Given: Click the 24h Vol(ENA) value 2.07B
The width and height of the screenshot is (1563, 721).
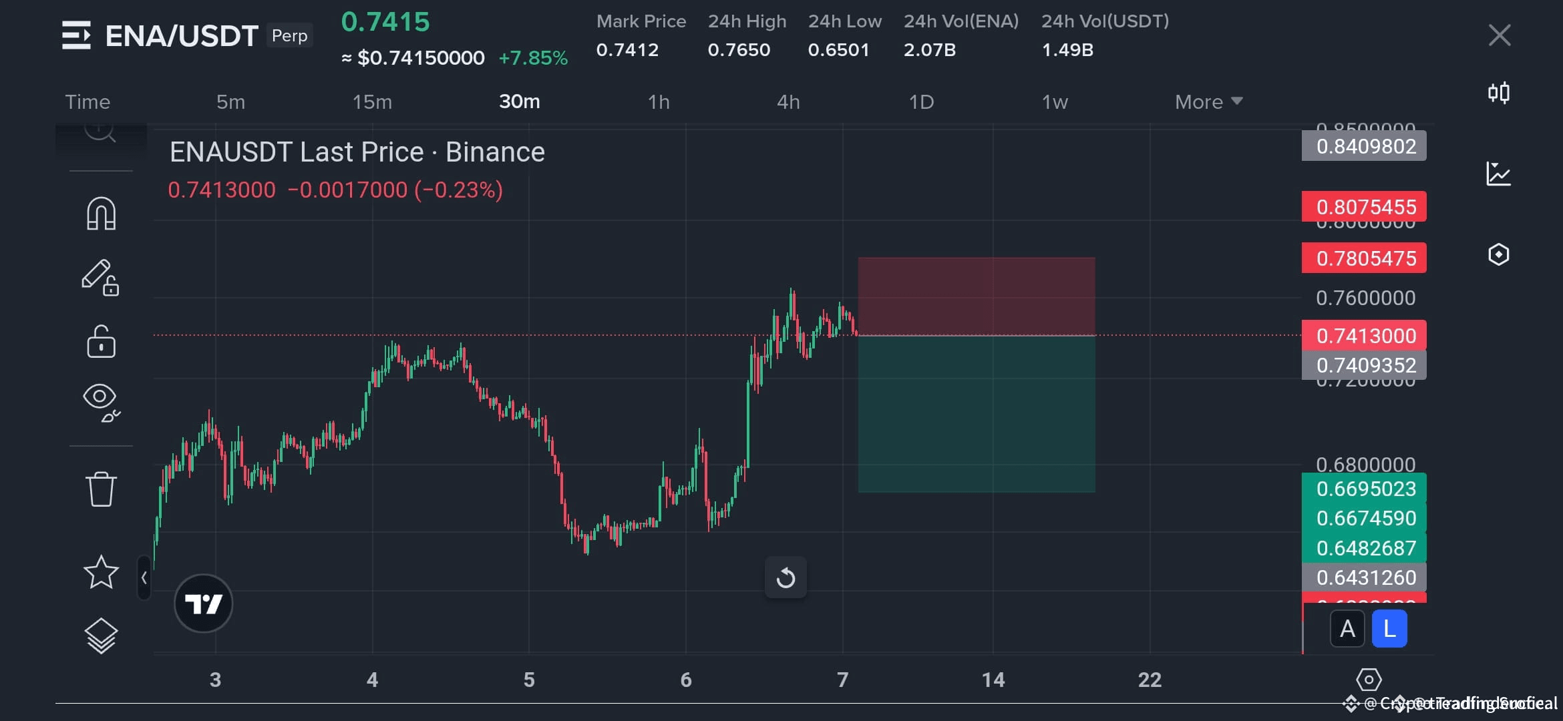Looking at the screenshot, I should [930, 50].
